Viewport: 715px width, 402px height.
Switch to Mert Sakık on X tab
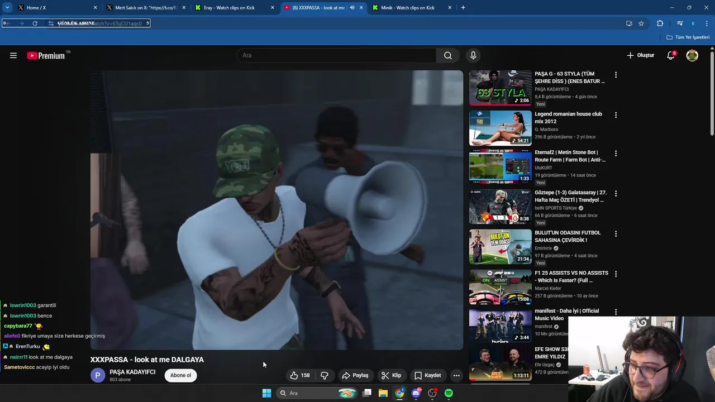click(x=146, y=8)
